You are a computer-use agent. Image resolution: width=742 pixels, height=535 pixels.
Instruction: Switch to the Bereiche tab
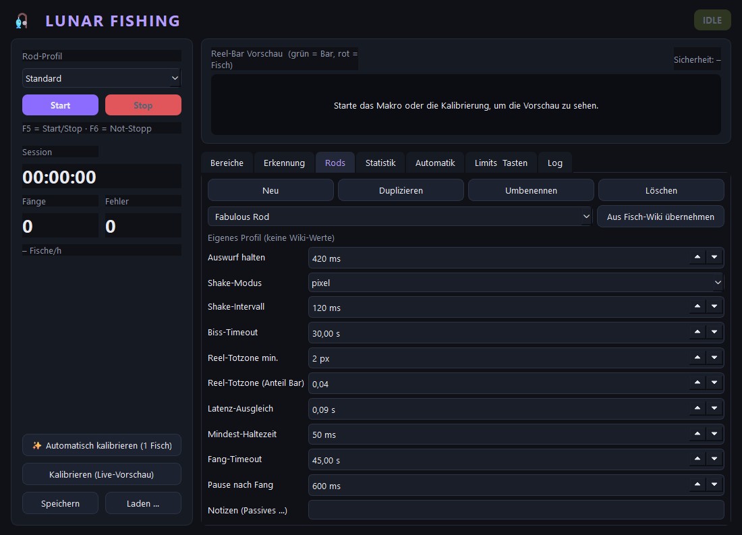click(227, 163)
